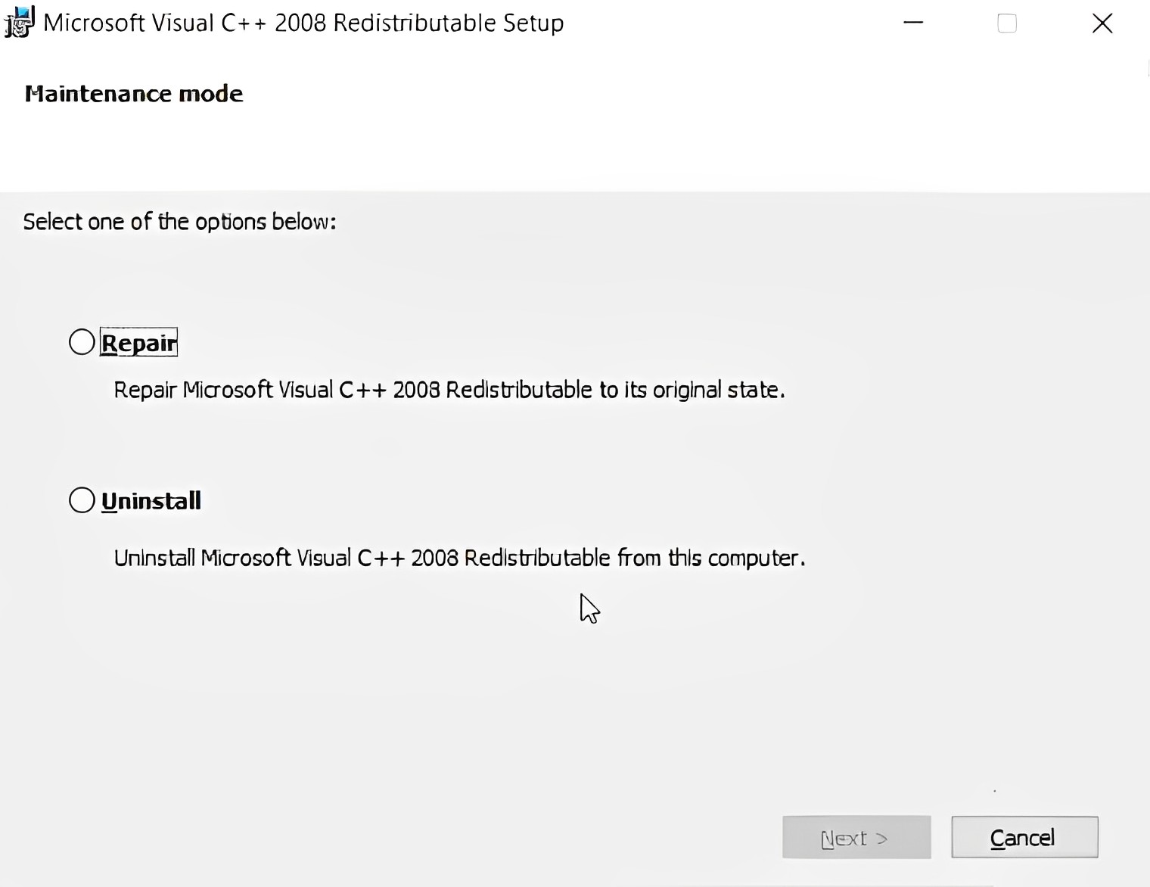Click the underlined N in Next
The height and width of the screenshot is (887, 1150).
pos(828,839)
